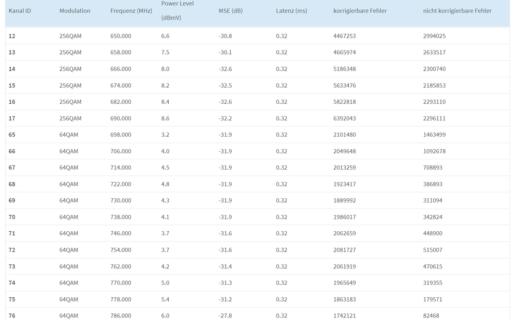Select channel ID 74 cell

coord(12,283)
